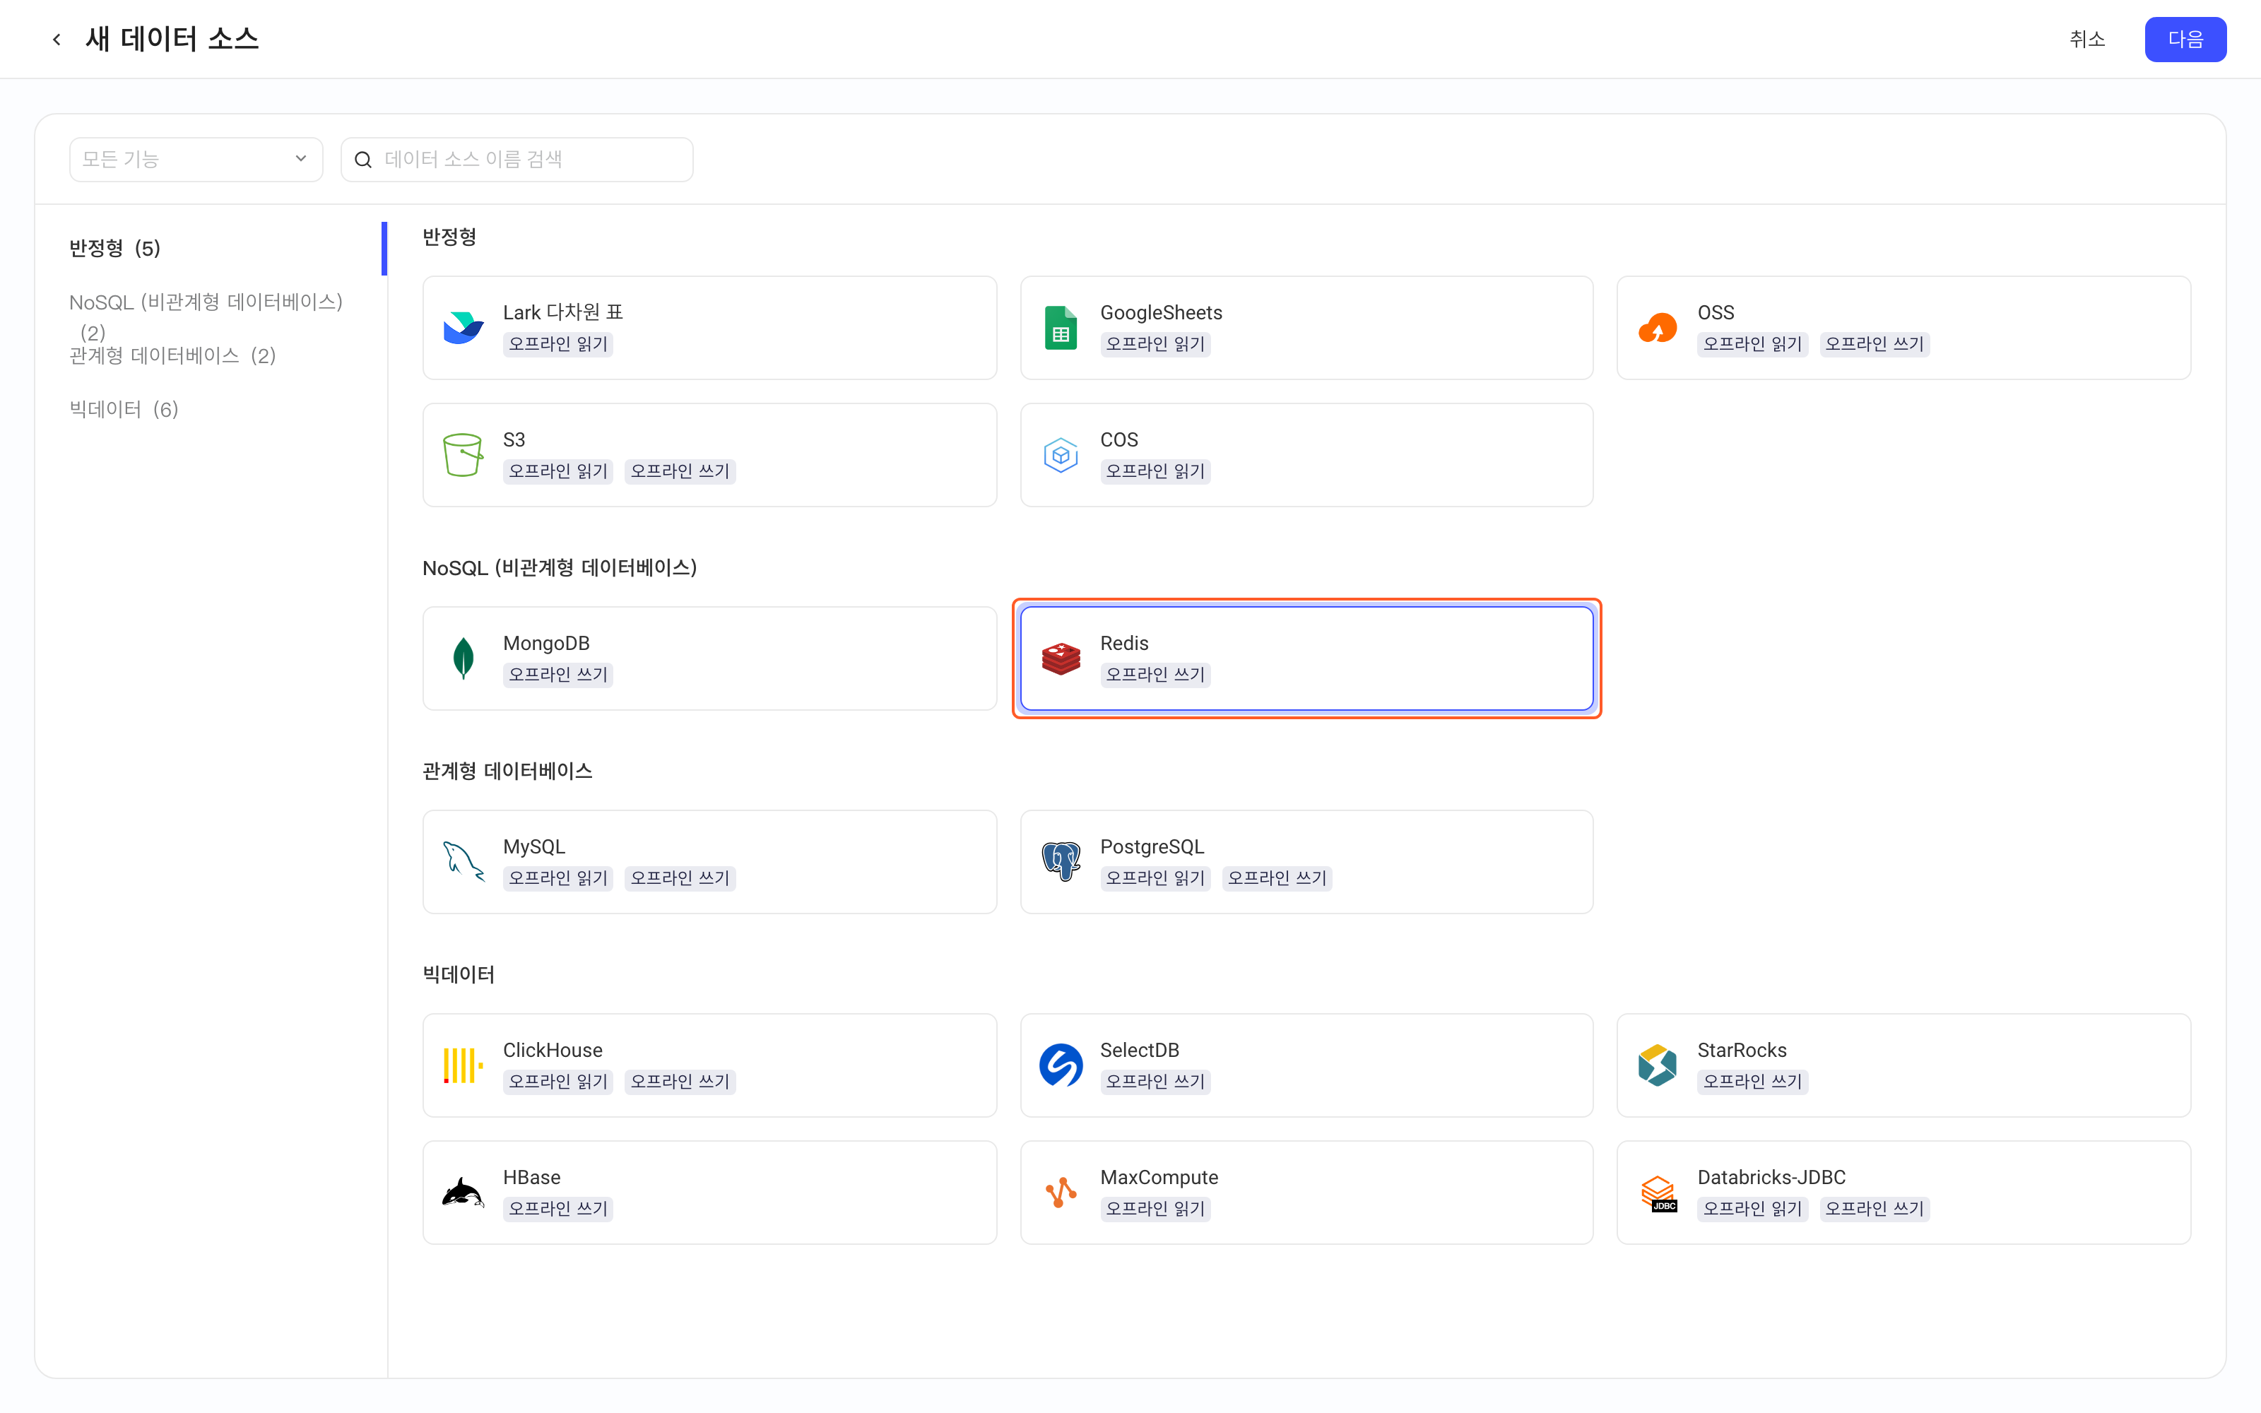Click the ClickHouse yellow bars icon
The width and height of the screenshot is (2261, 1413).
[x=464, y=1065]
